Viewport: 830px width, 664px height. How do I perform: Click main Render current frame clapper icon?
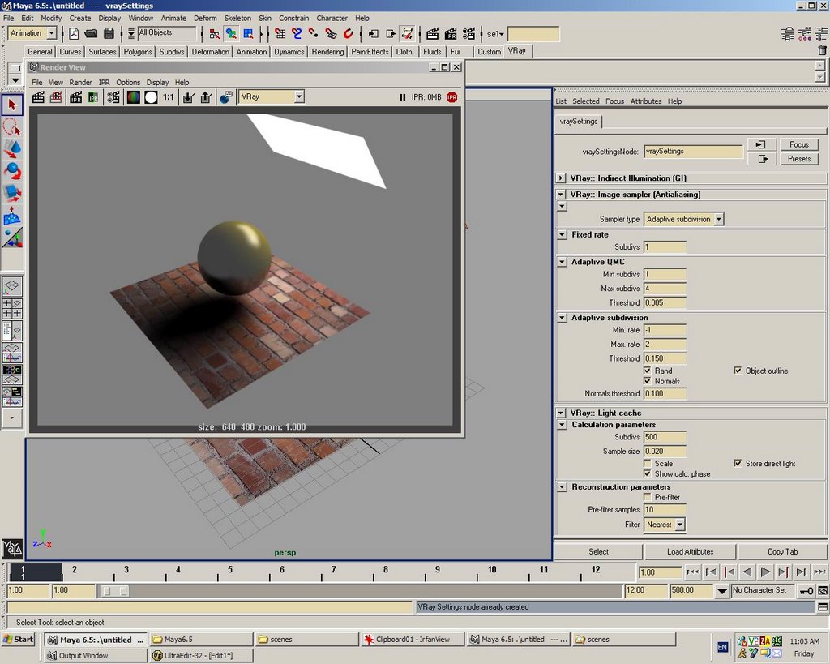point(433,34)
